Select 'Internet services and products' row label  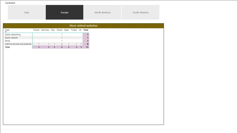click(x=18, y=44)
